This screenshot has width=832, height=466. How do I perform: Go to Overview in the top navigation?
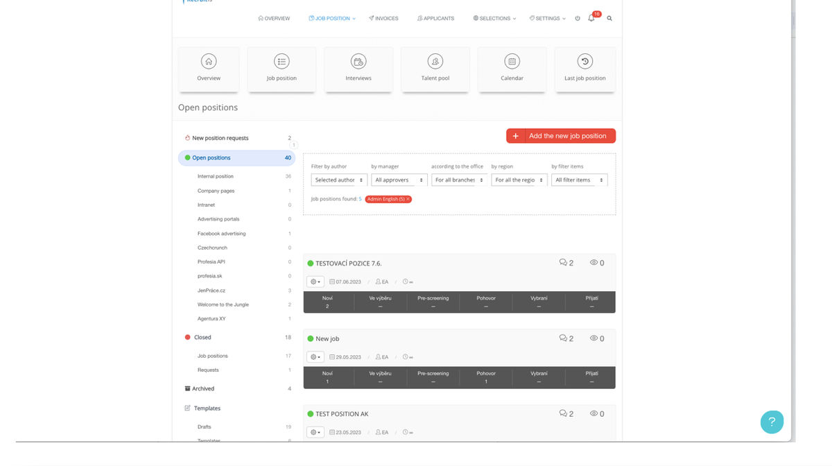click(274, 19)
